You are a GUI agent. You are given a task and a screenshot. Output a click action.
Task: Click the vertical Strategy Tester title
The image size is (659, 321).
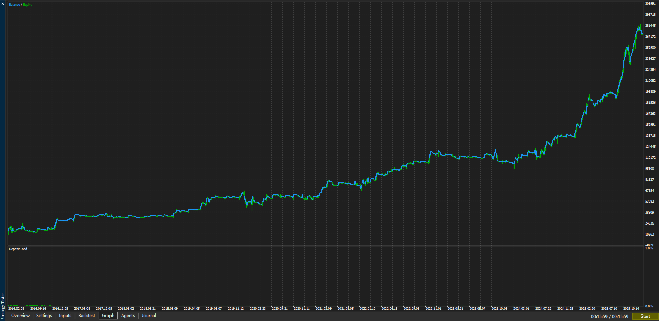coord(3,306)
